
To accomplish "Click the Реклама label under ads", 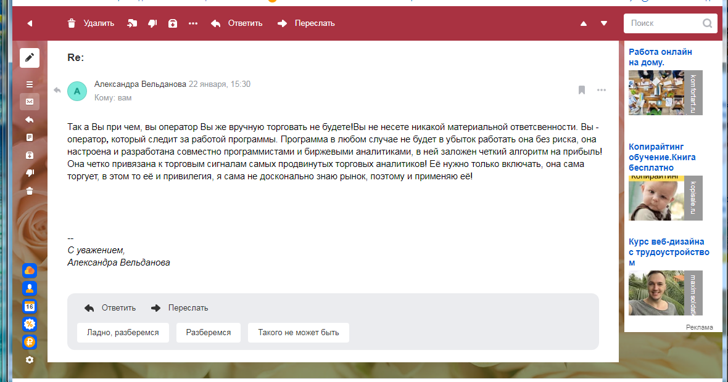I will point(699,327).
